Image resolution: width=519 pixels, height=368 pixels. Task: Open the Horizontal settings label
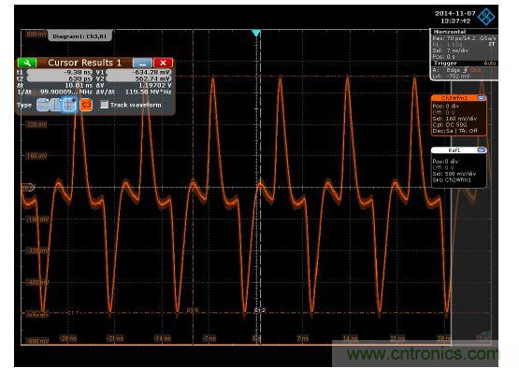click(450, 32)
